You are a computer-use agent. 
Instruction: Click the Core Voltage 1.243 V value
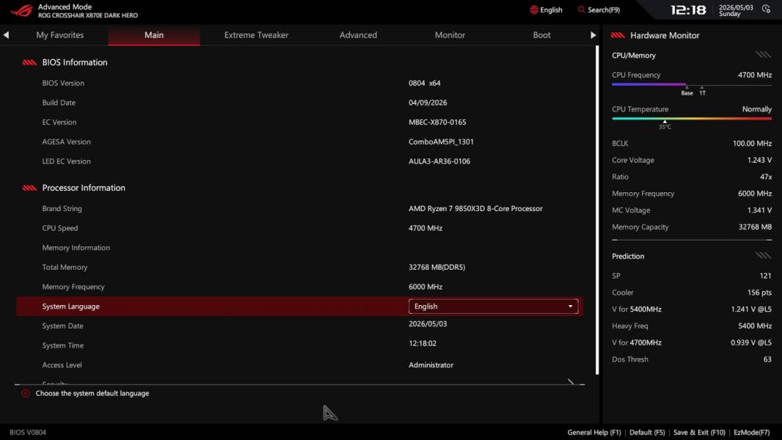pyautogui.click(x=759, y=160)
